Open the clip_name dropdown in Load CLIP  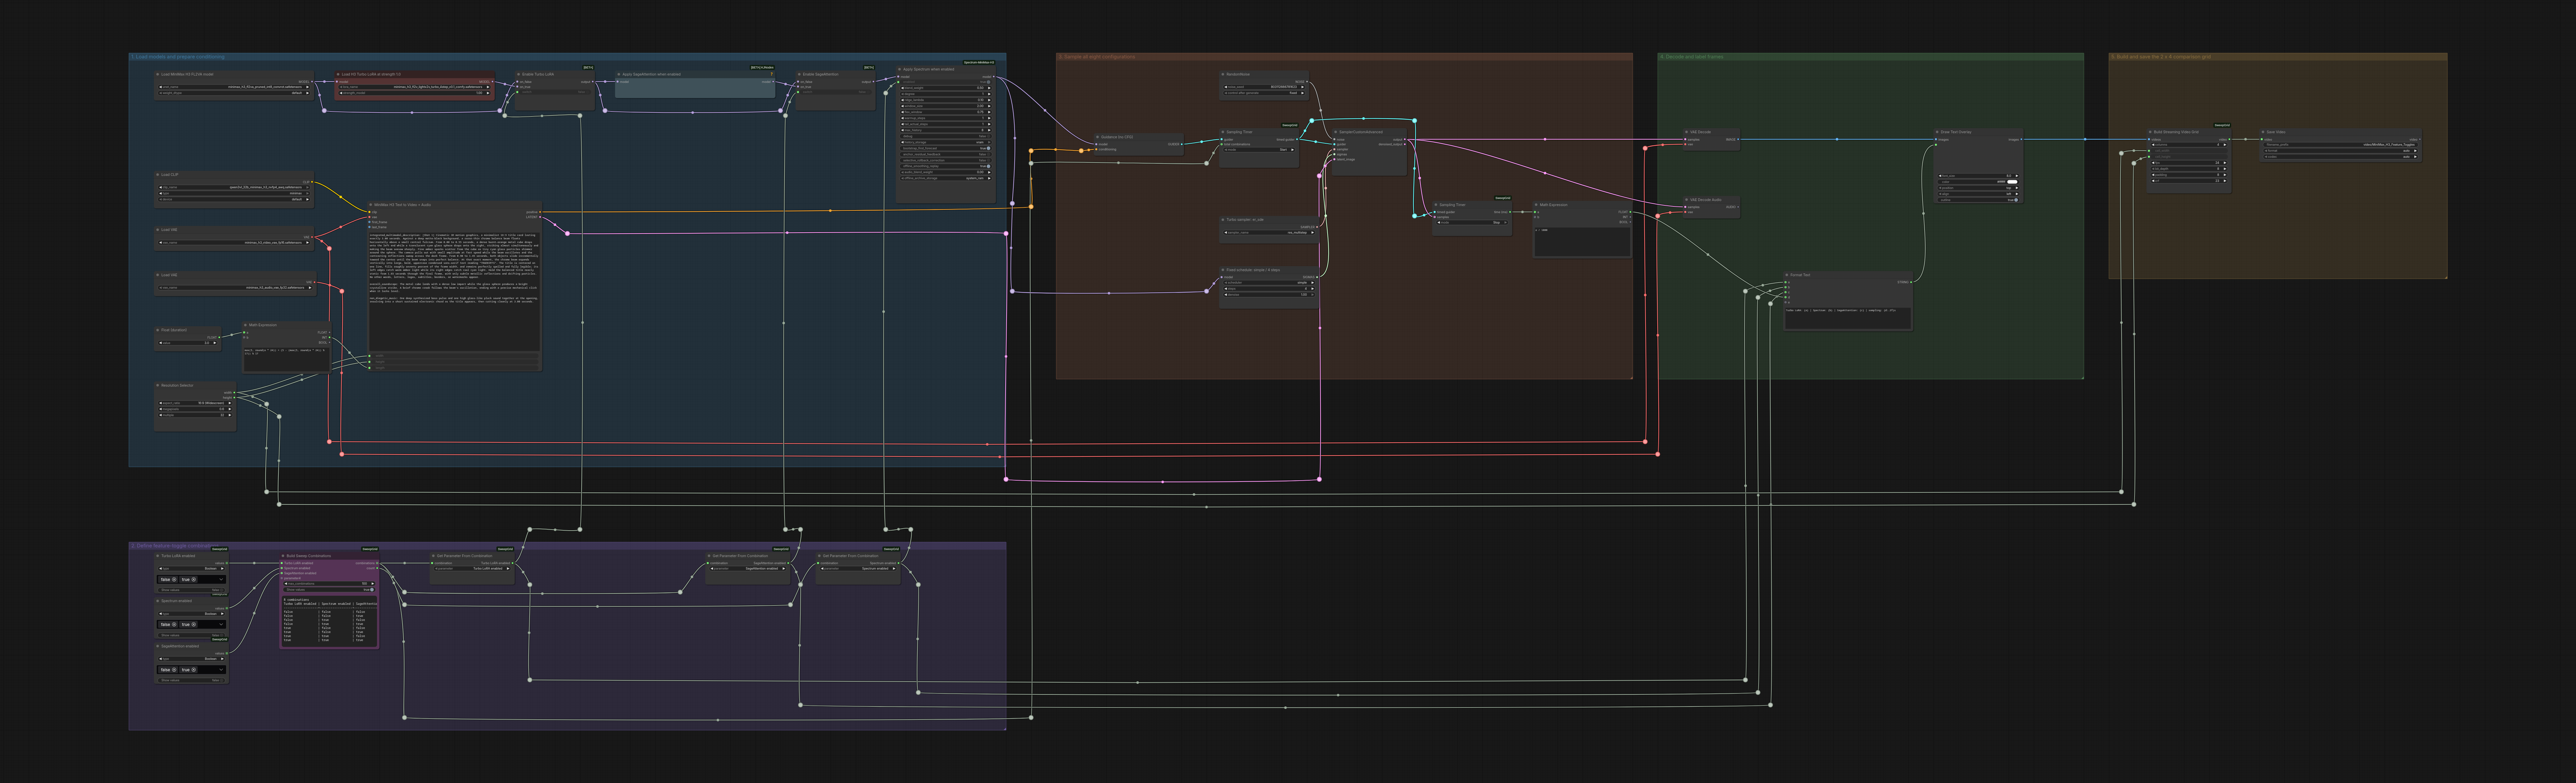pos(234,187)
